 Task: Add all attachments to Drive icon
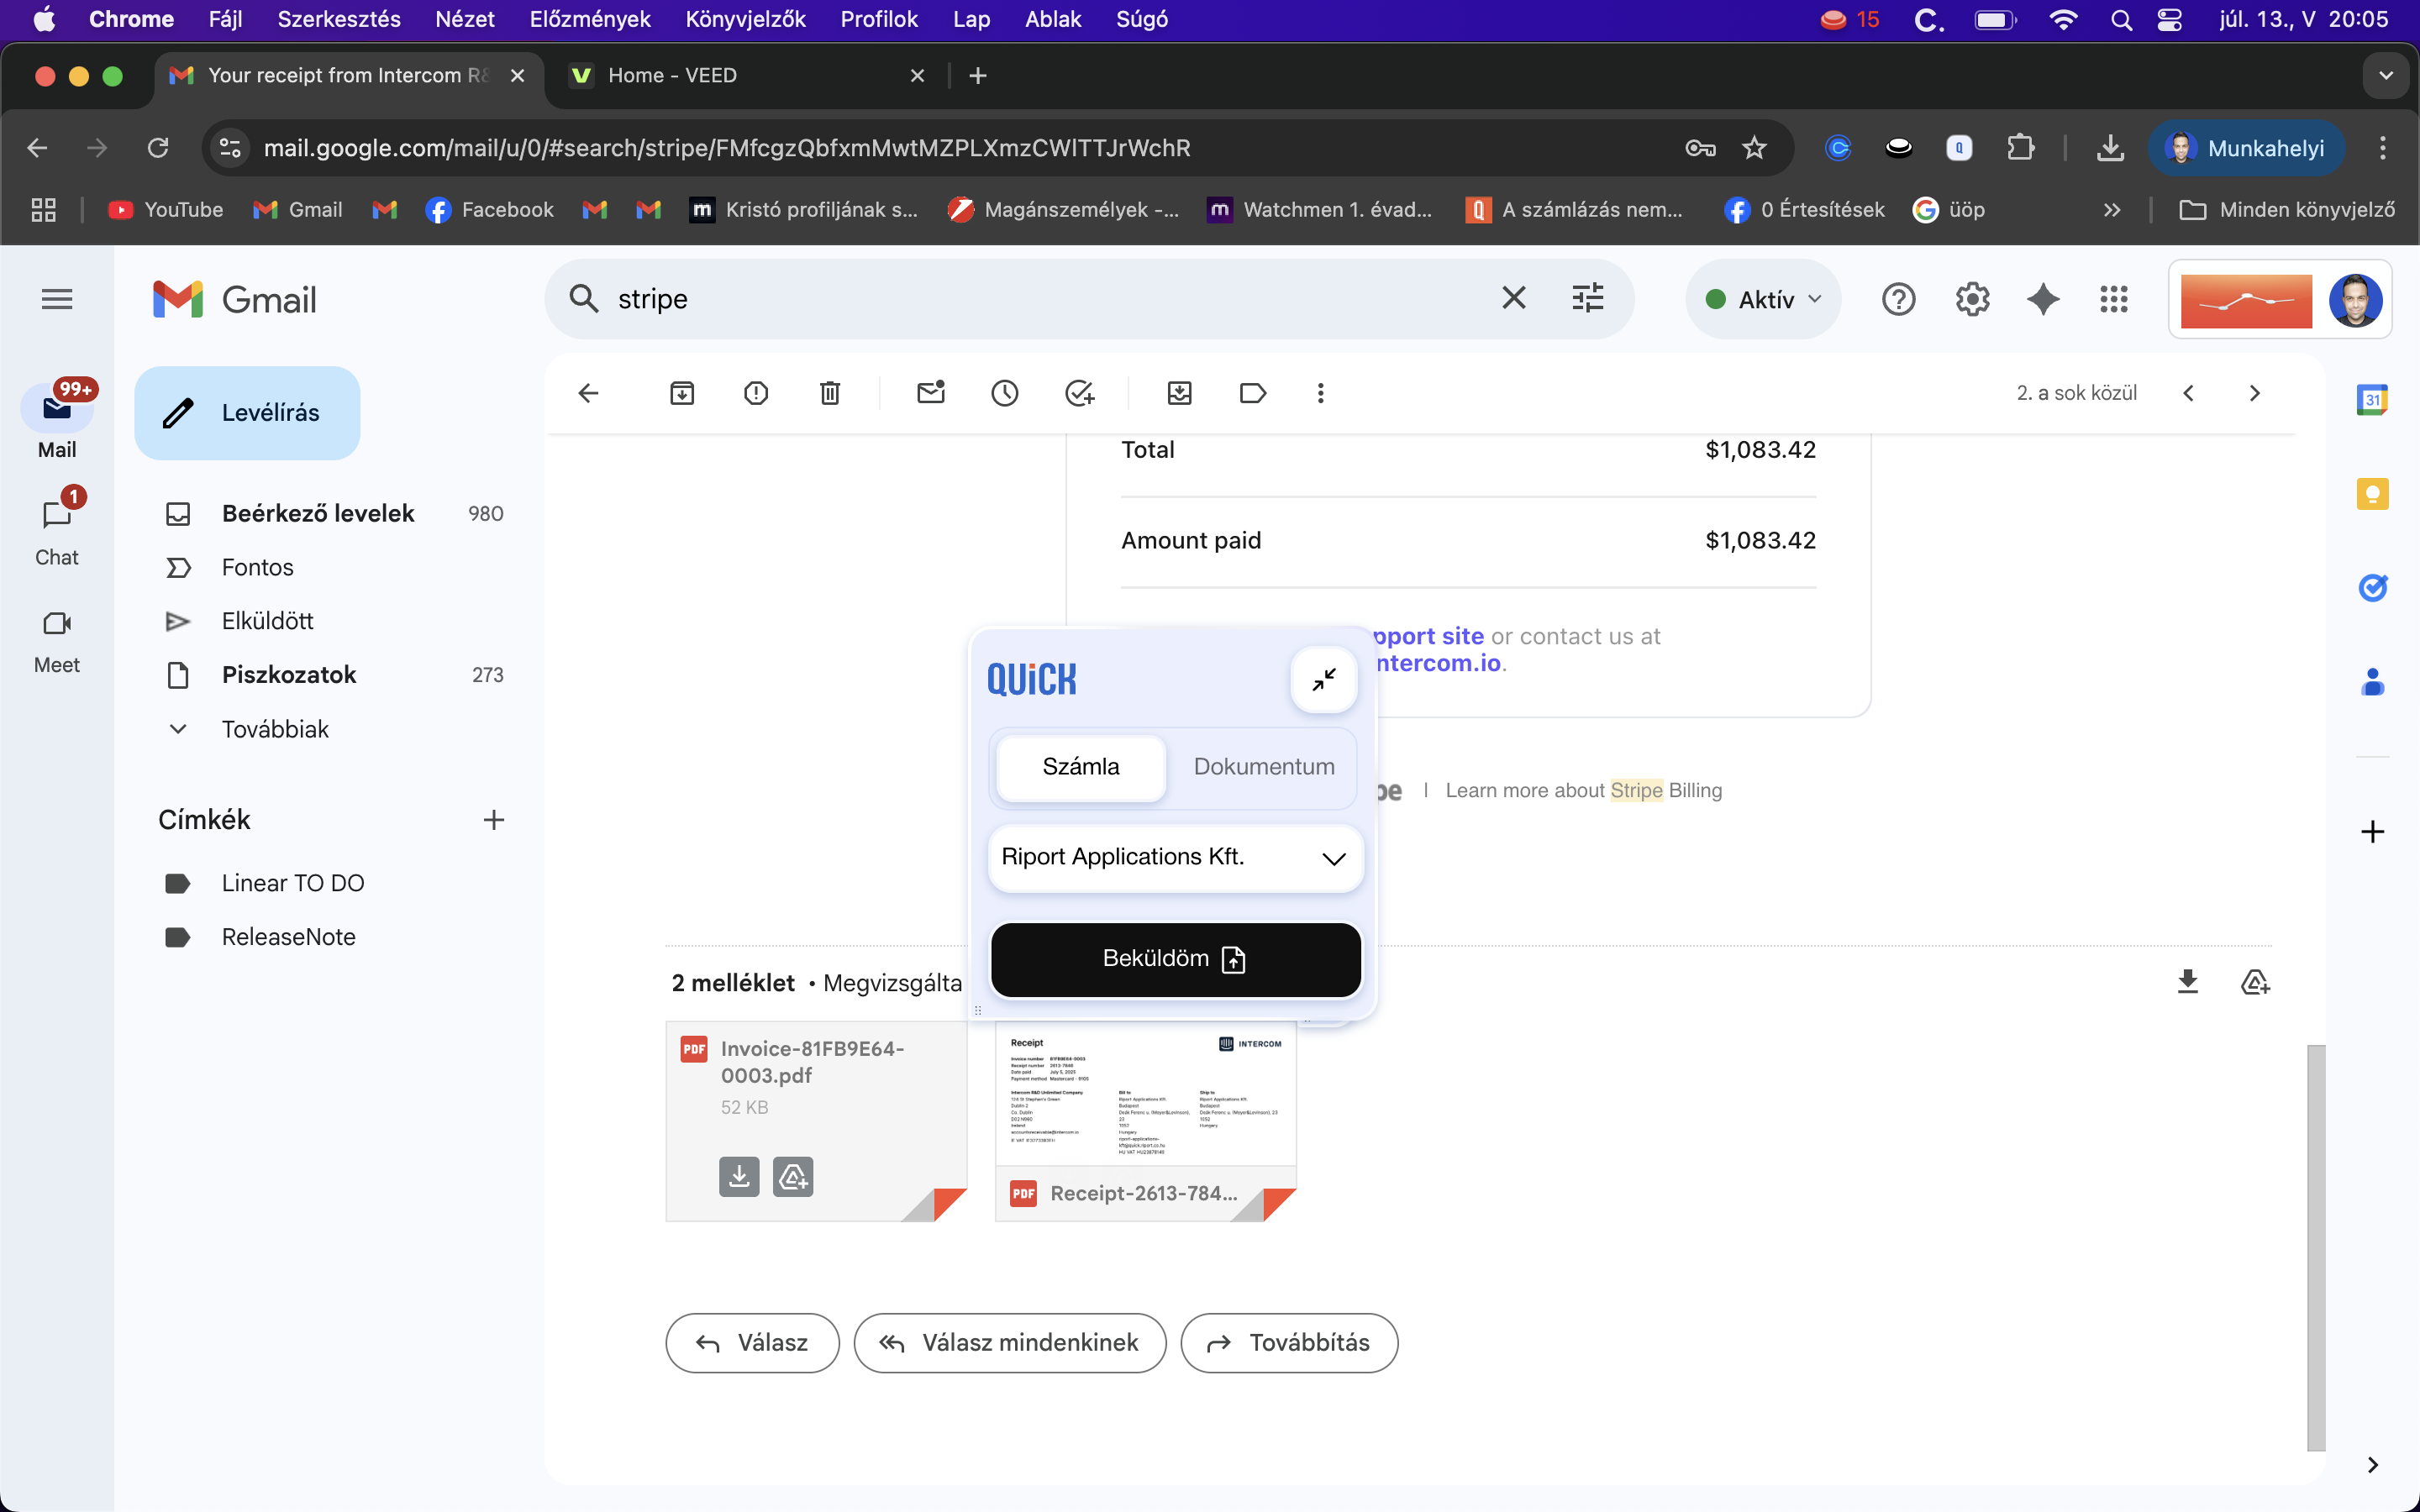pyautogui.click(x=2255, y=982)
